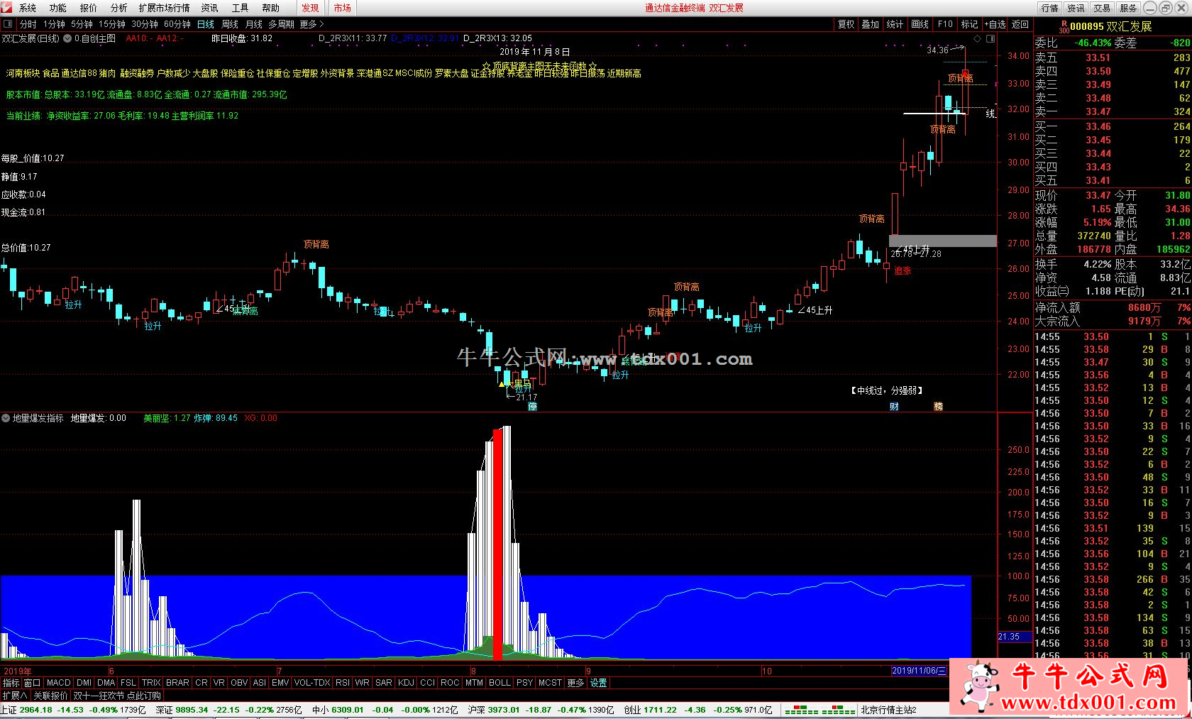The height and width of the screenshot is (719, 1192).
Task: Open F10 company information
Action: point(945,24)
